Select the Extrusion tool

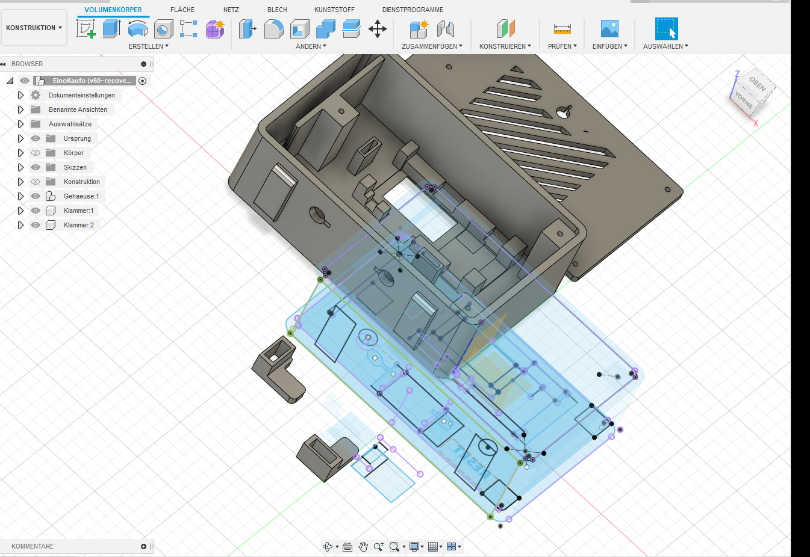pyautogui.click(x=112, y=28)
